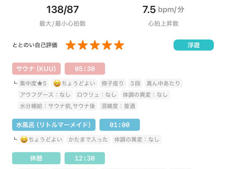Screen dimensions: 226x169
Task: Select the サウナ (KUU) label
Action: point(36,69)
